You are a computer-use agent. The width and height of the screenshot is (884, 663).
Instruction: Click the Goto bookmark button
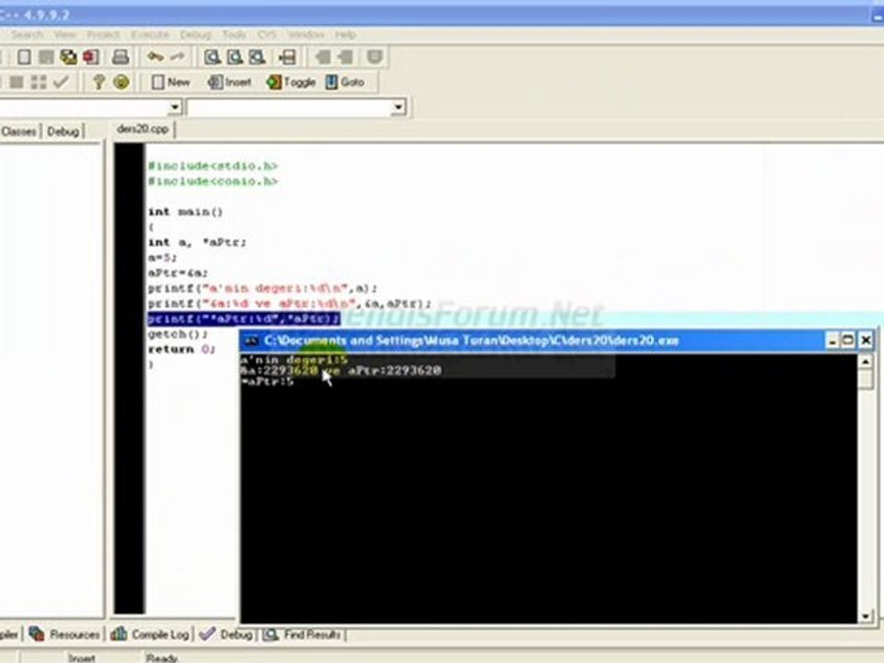tap(345, 82)
